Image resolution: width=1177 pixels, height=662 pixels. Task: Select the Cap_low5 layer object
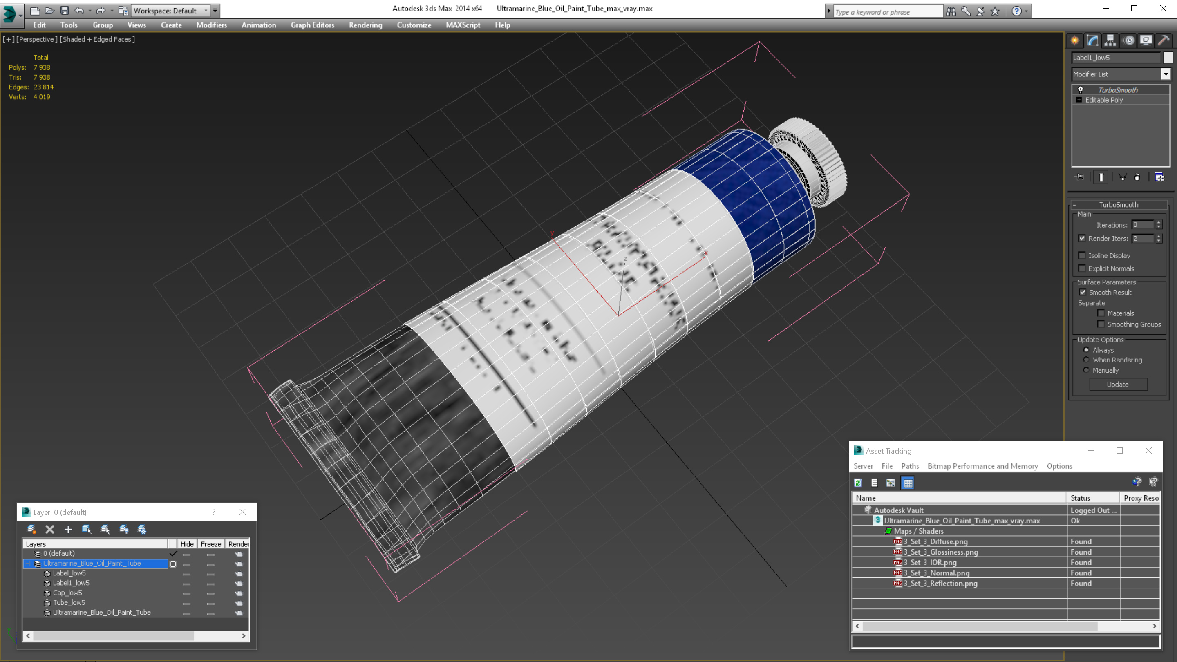click(67, 593)
